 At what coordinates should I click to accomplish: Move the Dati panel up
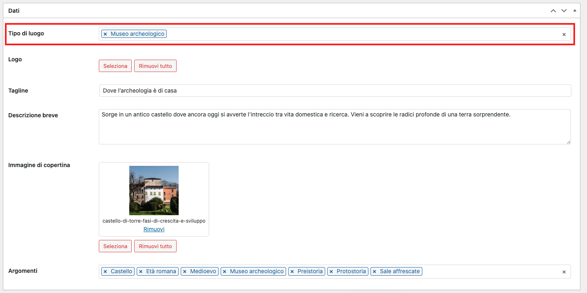click(x=553, y=11)
